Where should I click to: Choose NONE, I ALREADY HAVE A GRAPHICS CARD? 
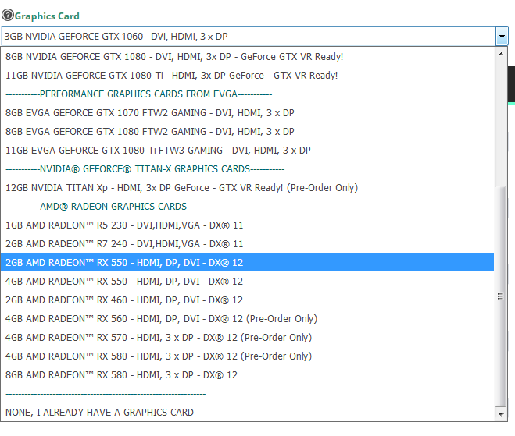tap(247, 412)
